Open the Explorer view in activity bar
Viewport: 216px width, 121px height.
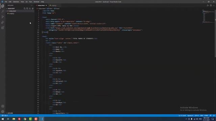pyautogui.click(x=3, y=6)
